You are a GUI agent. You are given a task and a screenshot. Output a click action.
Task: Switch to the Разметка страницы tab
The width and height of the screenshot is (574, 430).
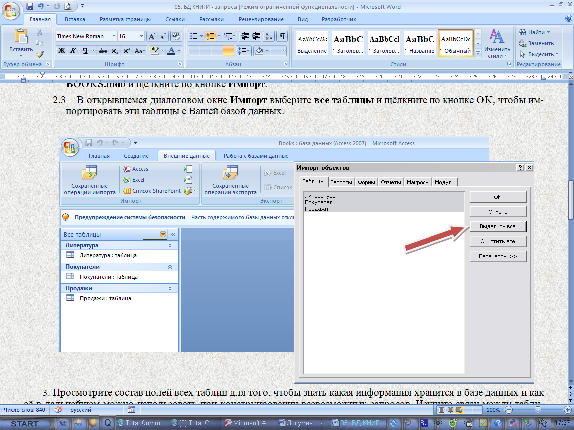[125, 19]
